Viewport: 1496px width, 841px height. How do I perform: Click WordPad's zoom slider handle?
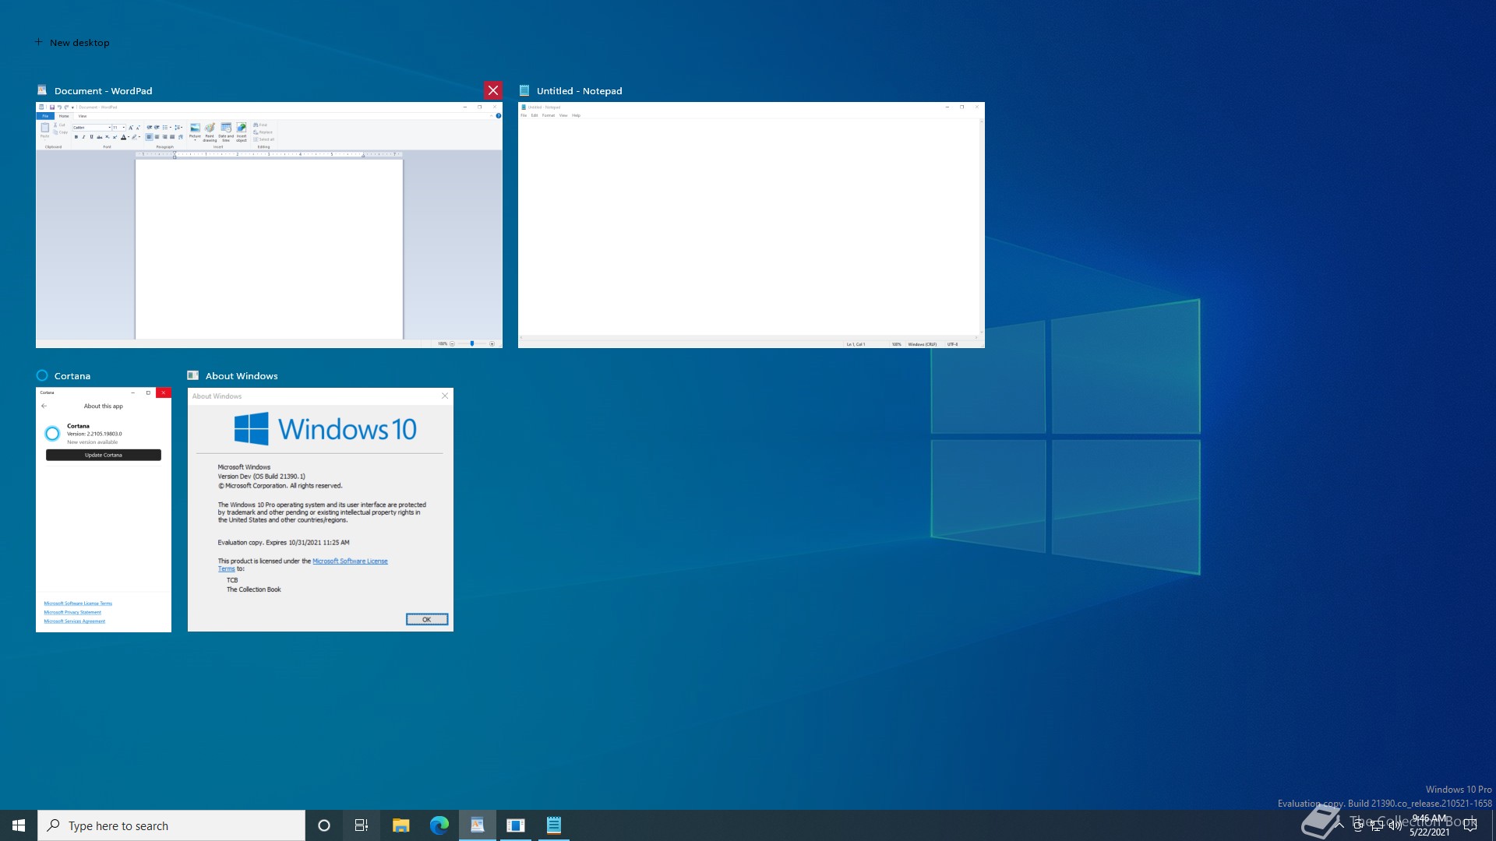[x=471, y=343]
